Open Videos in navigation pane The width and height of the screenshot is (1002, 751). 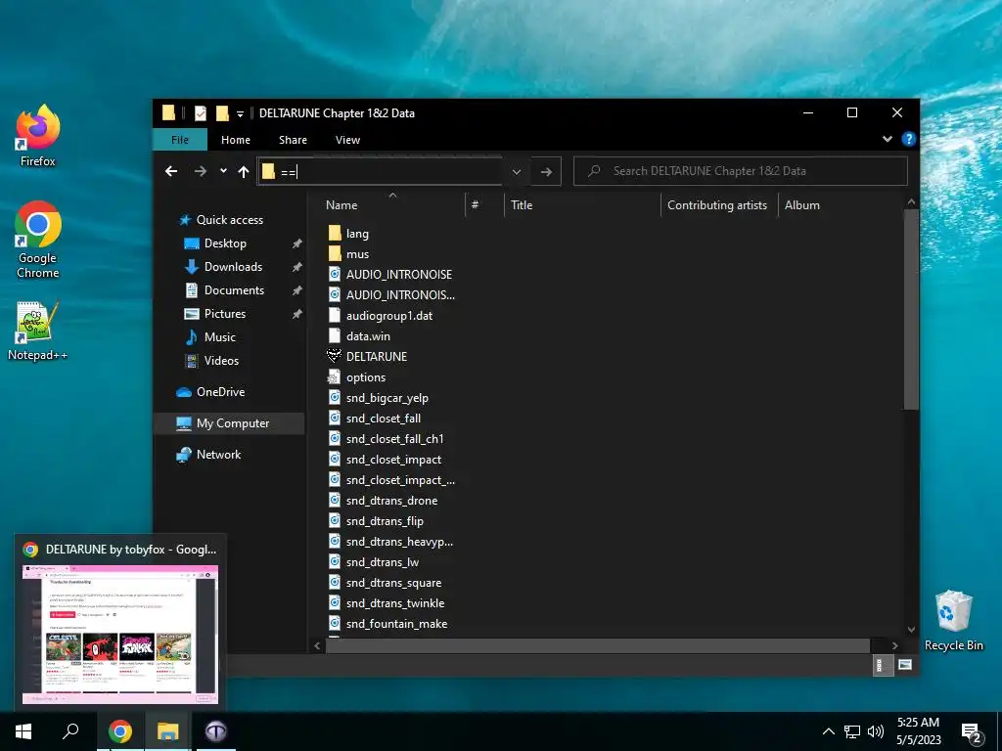point(211,361)
